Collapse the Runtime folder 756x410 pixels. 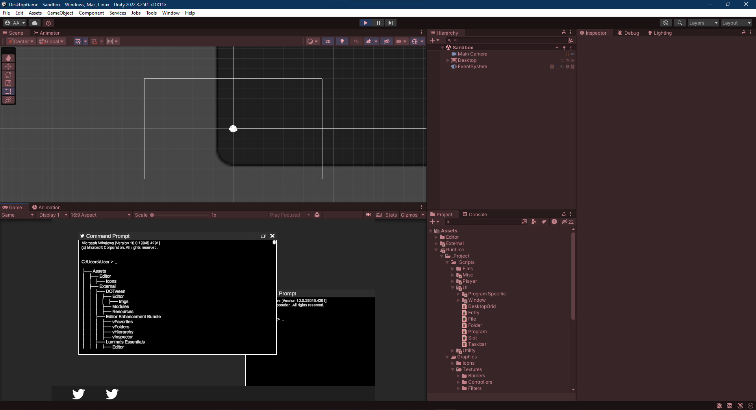pyautogui.click(x=436, y=250)
